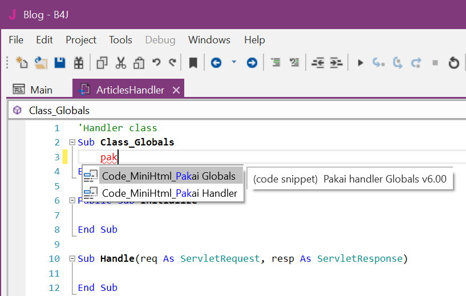The height and width of the screenshot is (296, 466).
Task: Click the toolbar grip handle
Action: [7, 63]
